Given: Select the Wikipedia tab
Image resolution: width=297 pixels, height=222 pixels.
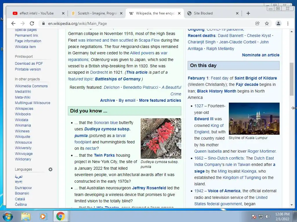Looking at the screenshot, I should (154, 13).
